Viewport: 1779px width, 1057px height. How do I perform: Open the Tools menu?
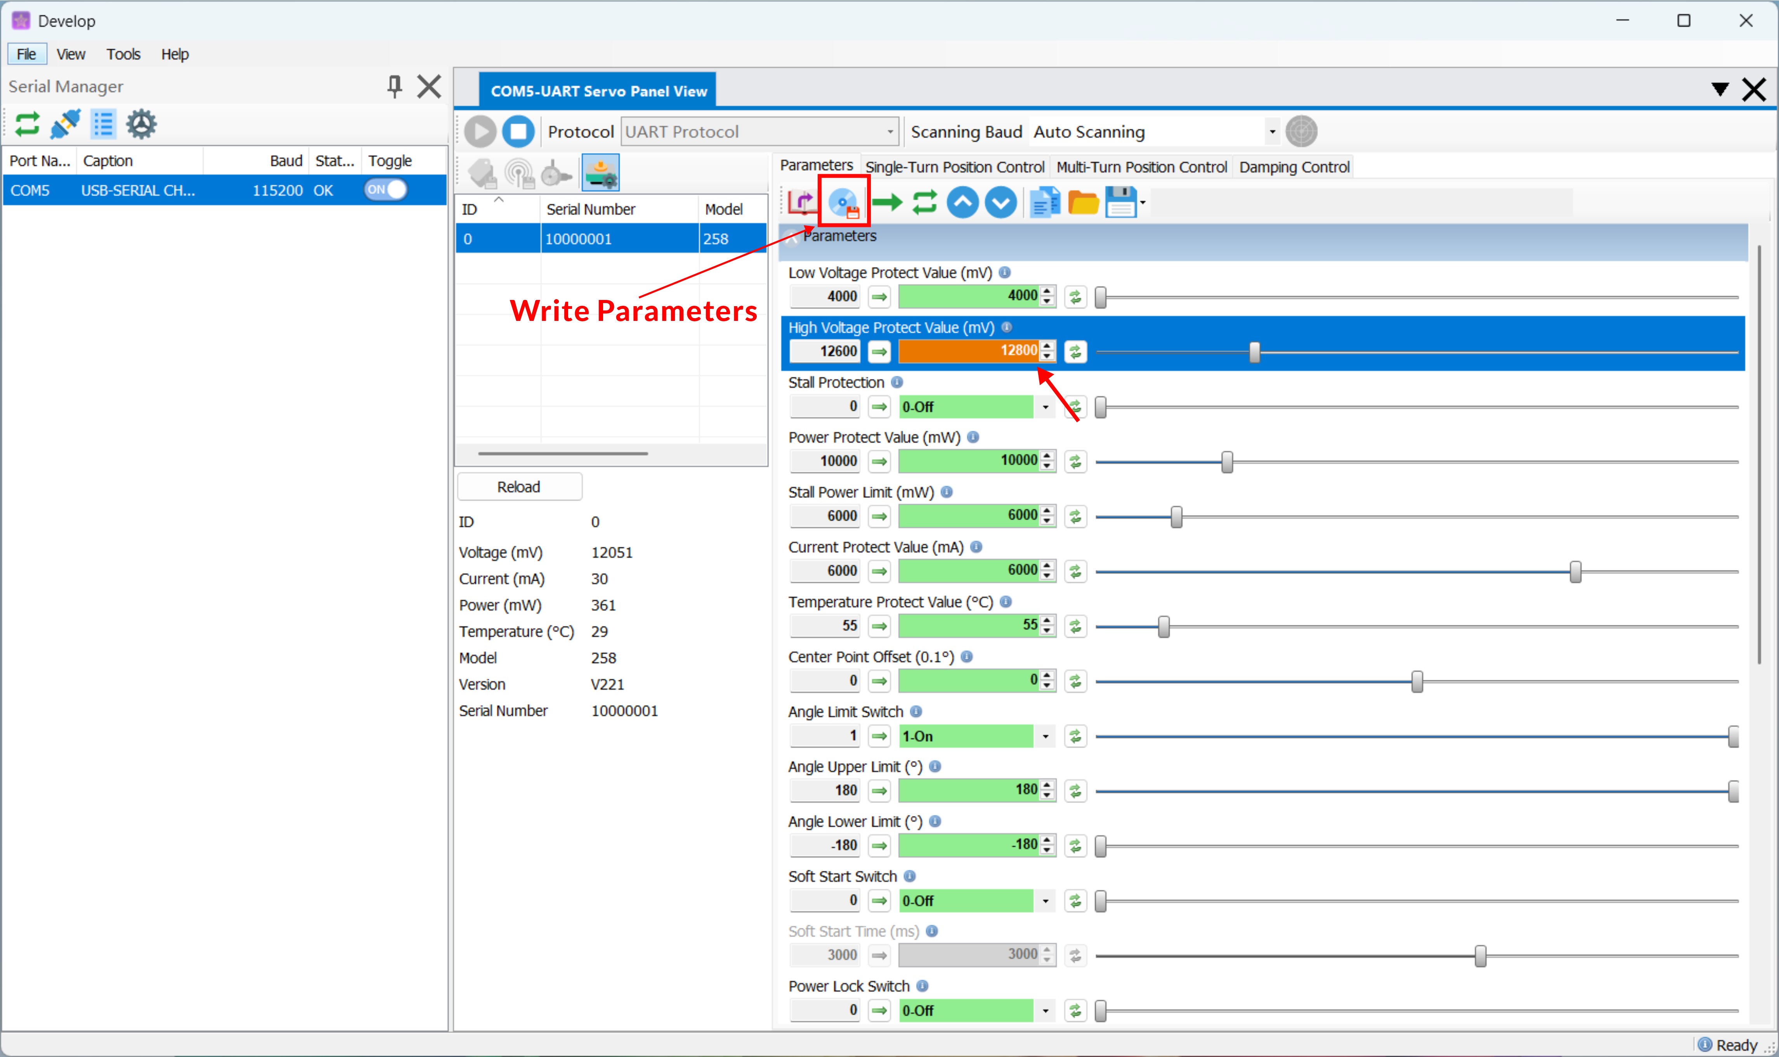pyautogui.click(x=123, y=54)
